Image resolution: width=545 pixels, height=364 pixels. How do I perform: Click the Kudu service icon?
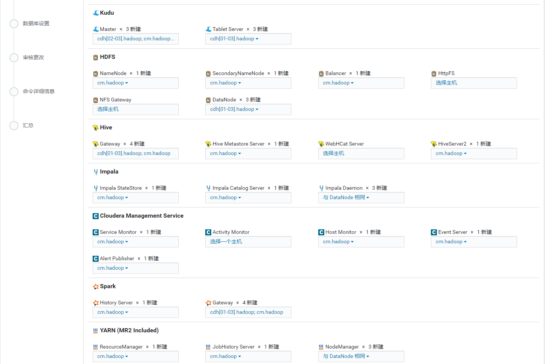click(96, 13)
